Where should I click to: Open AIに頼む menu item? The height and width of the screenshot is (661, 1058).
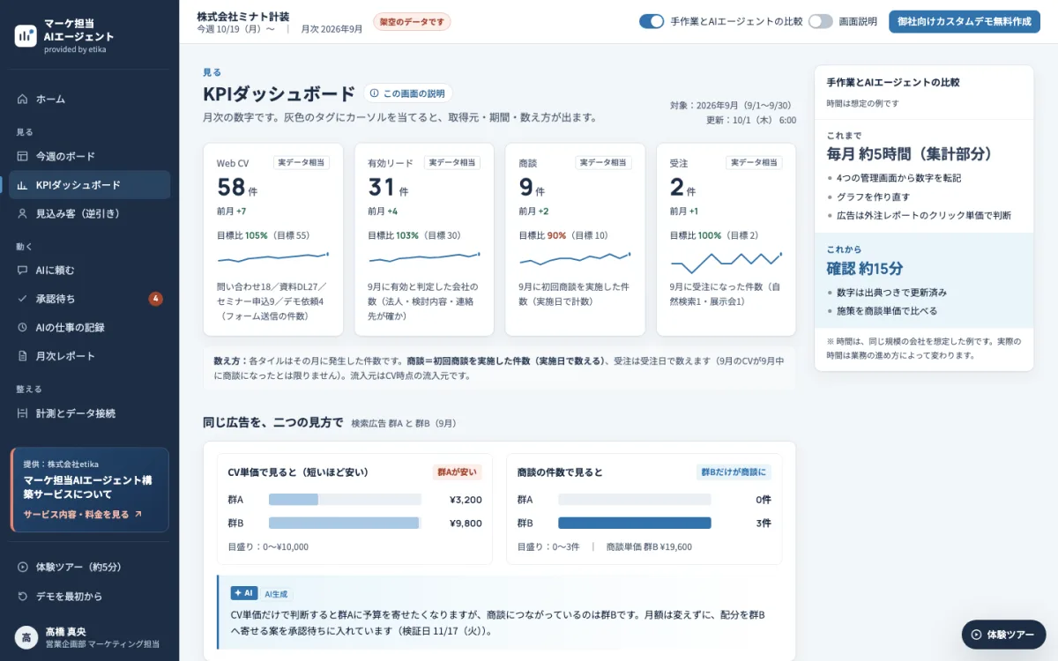[x=89, y=271]
